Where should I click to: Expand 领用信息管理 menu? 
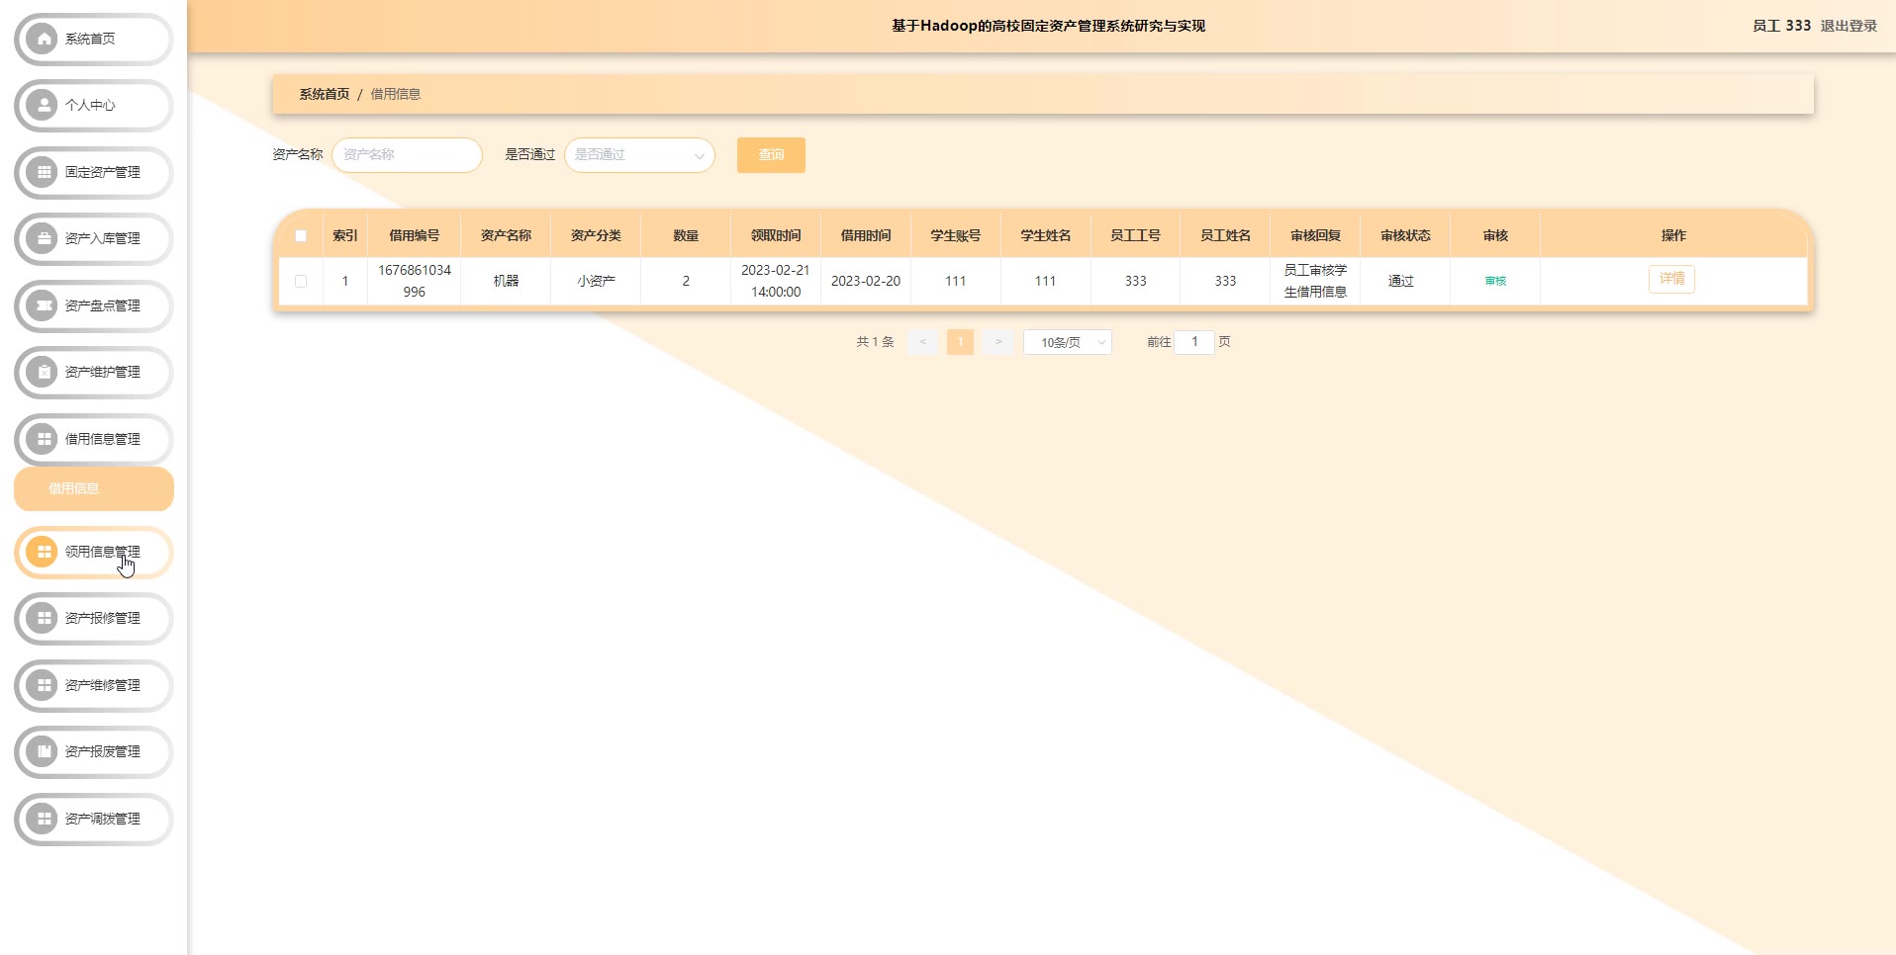coord(94,552)
